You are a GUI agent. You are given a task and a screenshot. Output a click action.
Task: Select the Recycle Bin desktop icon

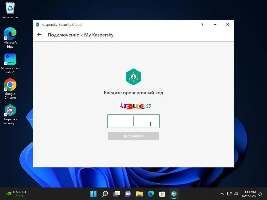(x=10, y=10)
